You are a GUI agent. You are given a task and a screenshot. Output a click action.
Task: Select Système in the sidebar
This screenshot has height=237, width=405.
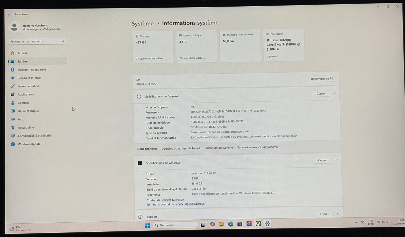click(37, 61)
